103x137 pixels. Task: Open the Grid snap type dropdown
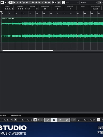coord(72,2)
